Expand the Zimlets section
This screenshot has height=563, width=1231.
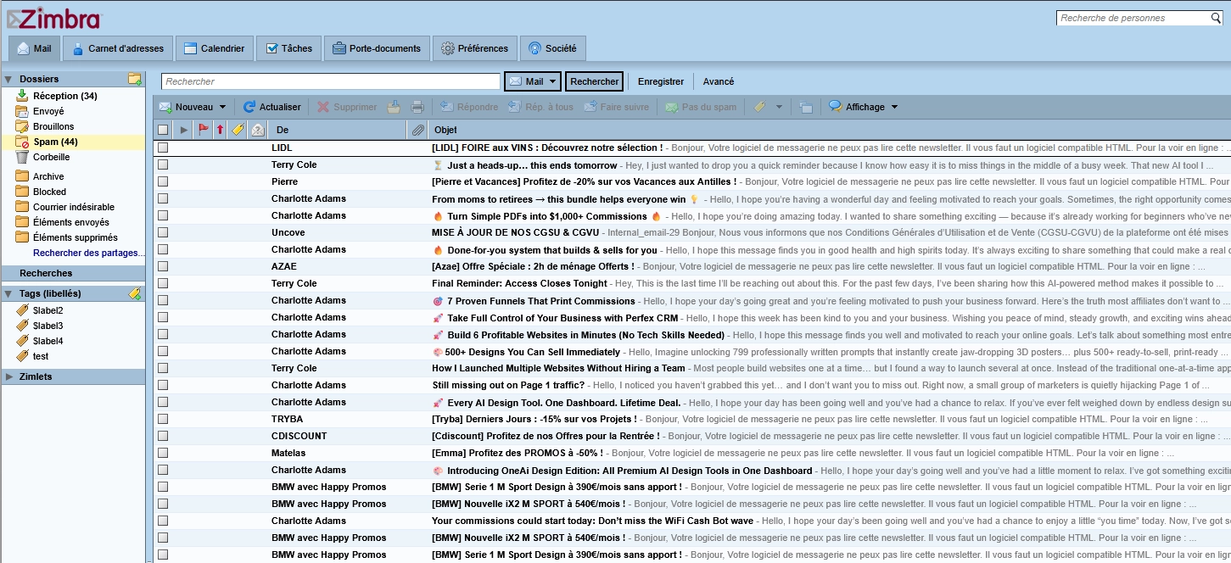pos(9,376)
